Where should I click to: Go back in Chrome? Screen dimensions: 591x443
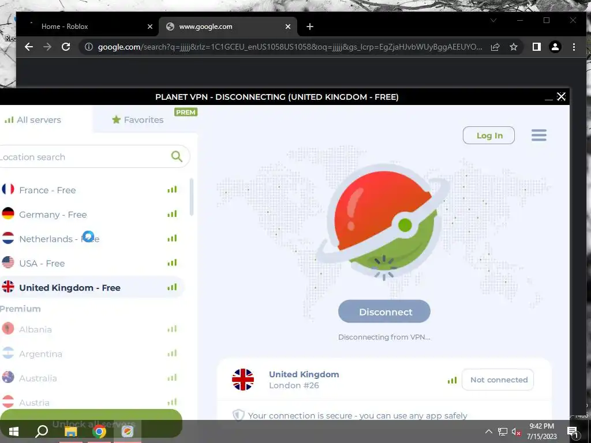(29, 47)
